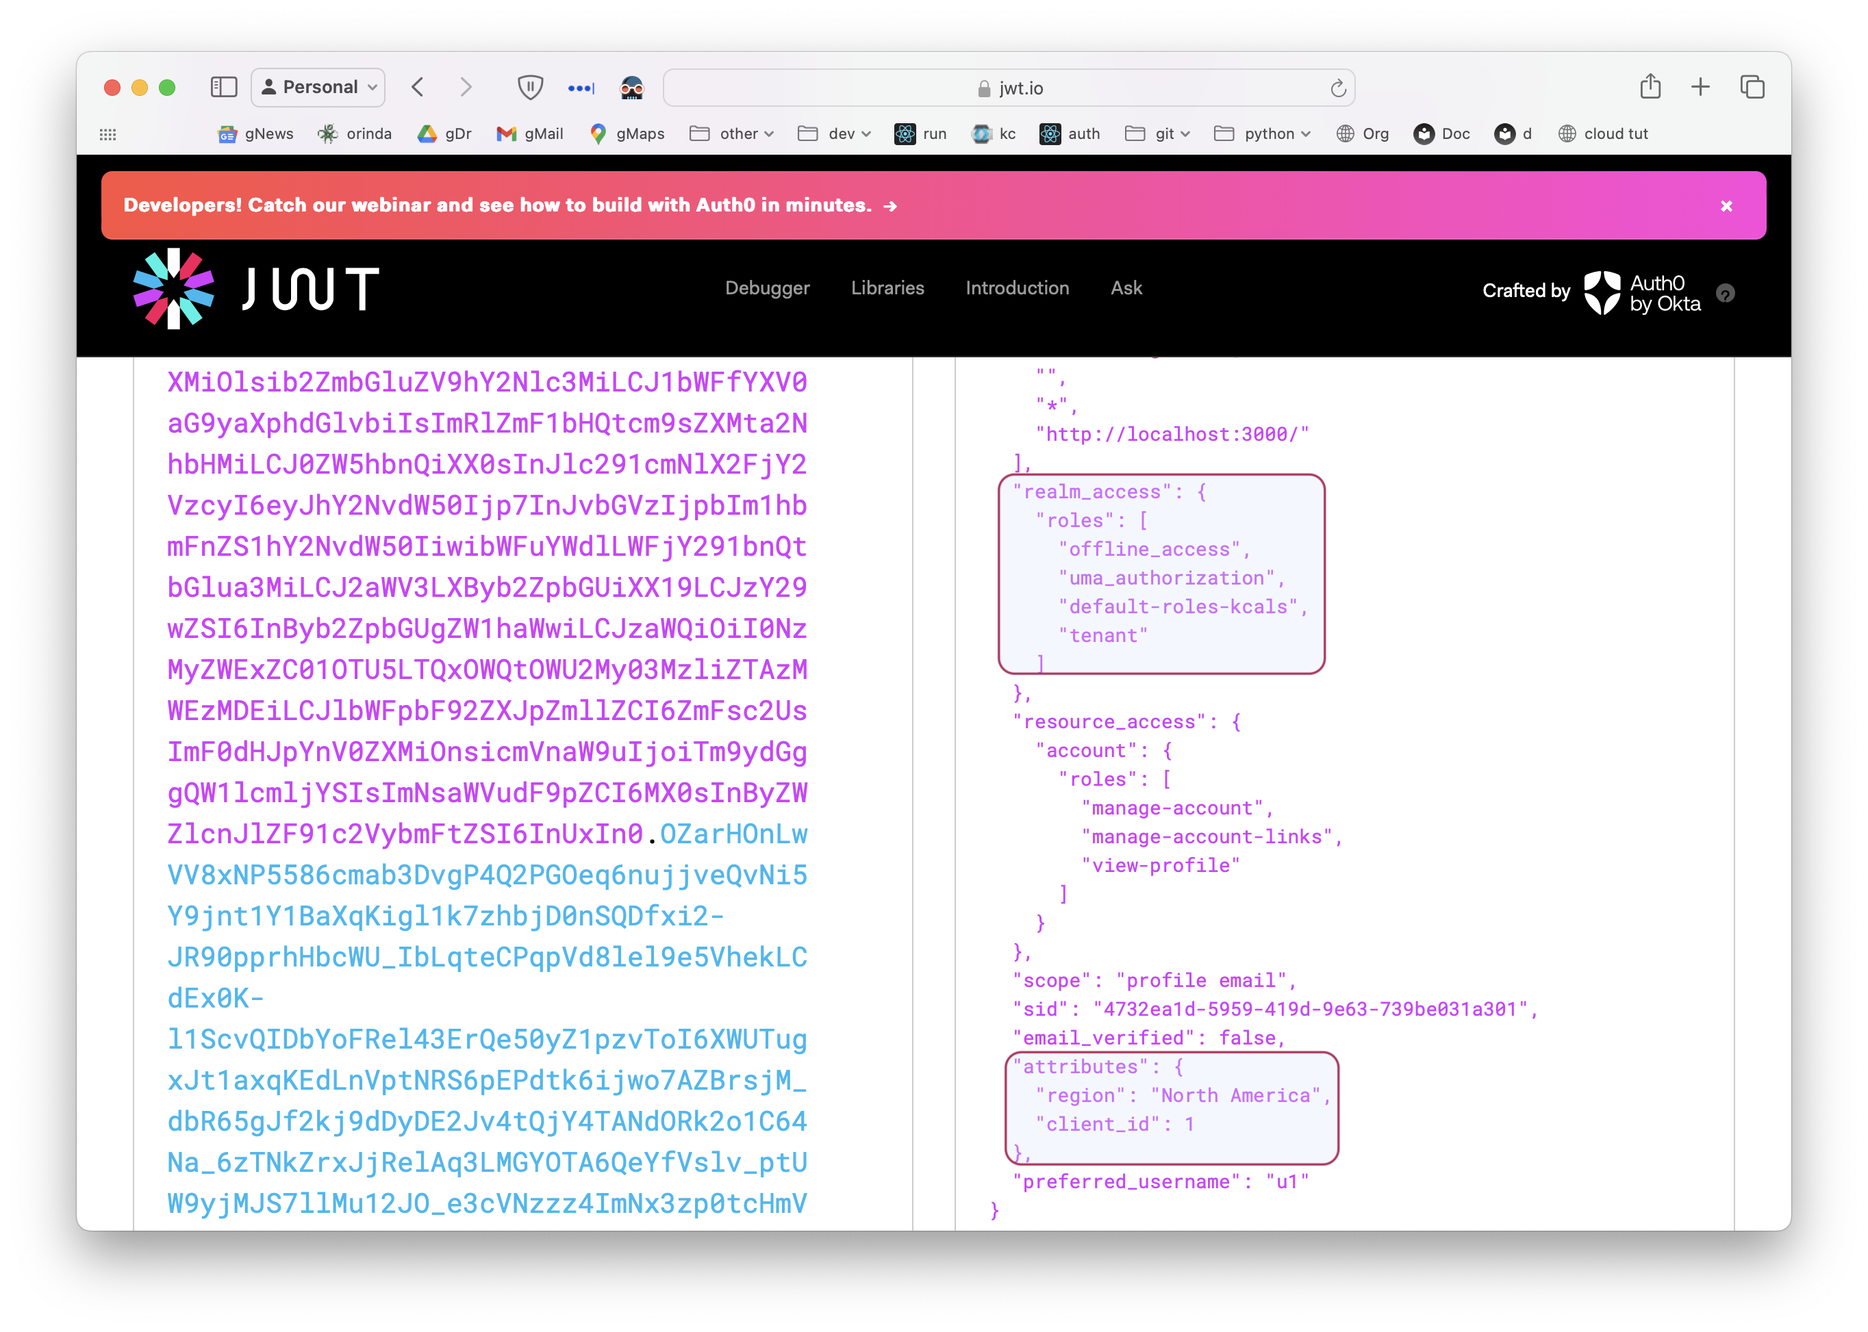Click the jwt.io address bar
This screenshot has height=1332, width=1868.
(1009, 88)
